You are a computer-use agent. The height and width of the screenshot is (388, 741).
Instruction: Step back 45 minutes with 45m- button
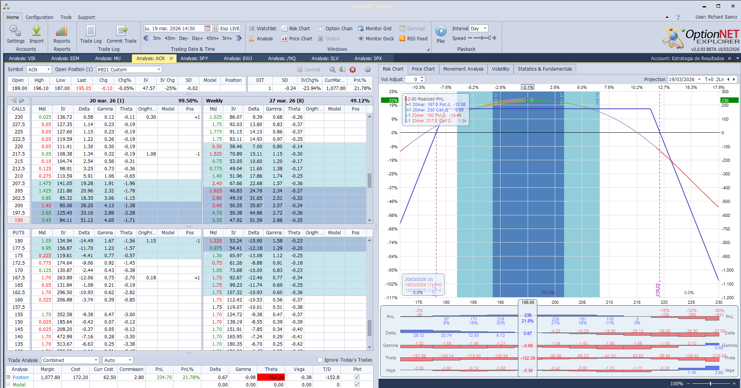(x=170, y=38)
